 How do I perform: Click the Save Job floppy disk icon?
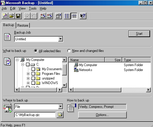click(x=18, y=16)
